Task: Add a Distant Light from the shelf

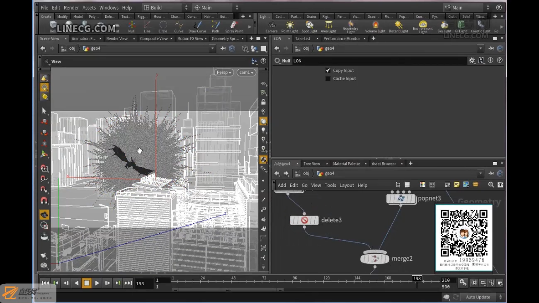Action: pos(398,27)
